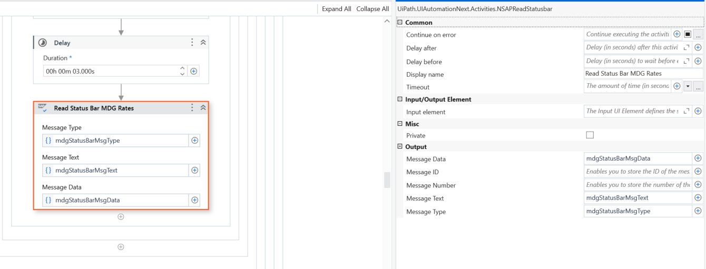The image size is (706, 269).
Task: Click the Delay after property field
Action: click(633, 47)
